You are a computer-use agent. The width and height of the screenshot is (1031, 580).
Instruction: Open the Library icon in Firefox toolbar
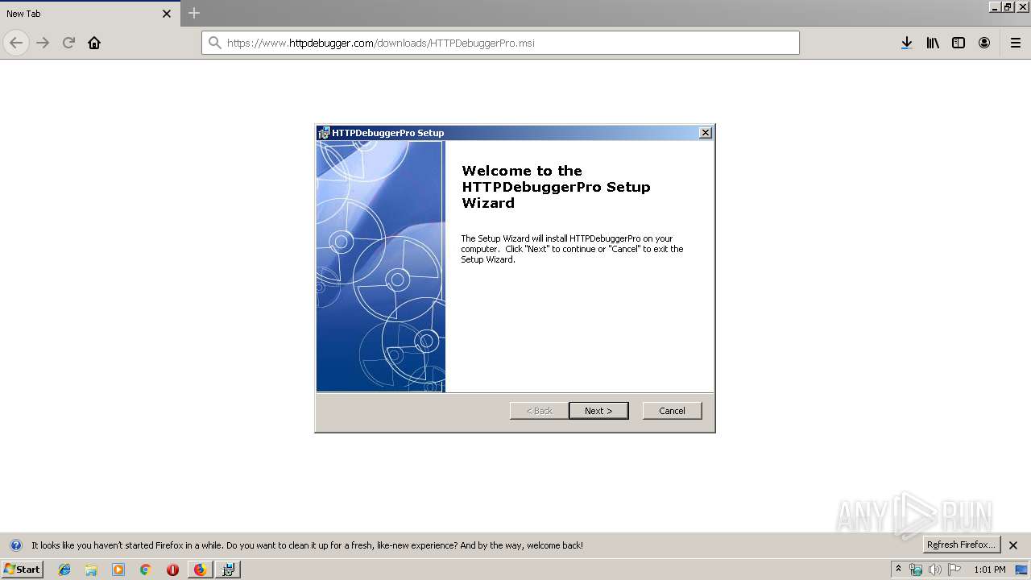click(933, 43)
